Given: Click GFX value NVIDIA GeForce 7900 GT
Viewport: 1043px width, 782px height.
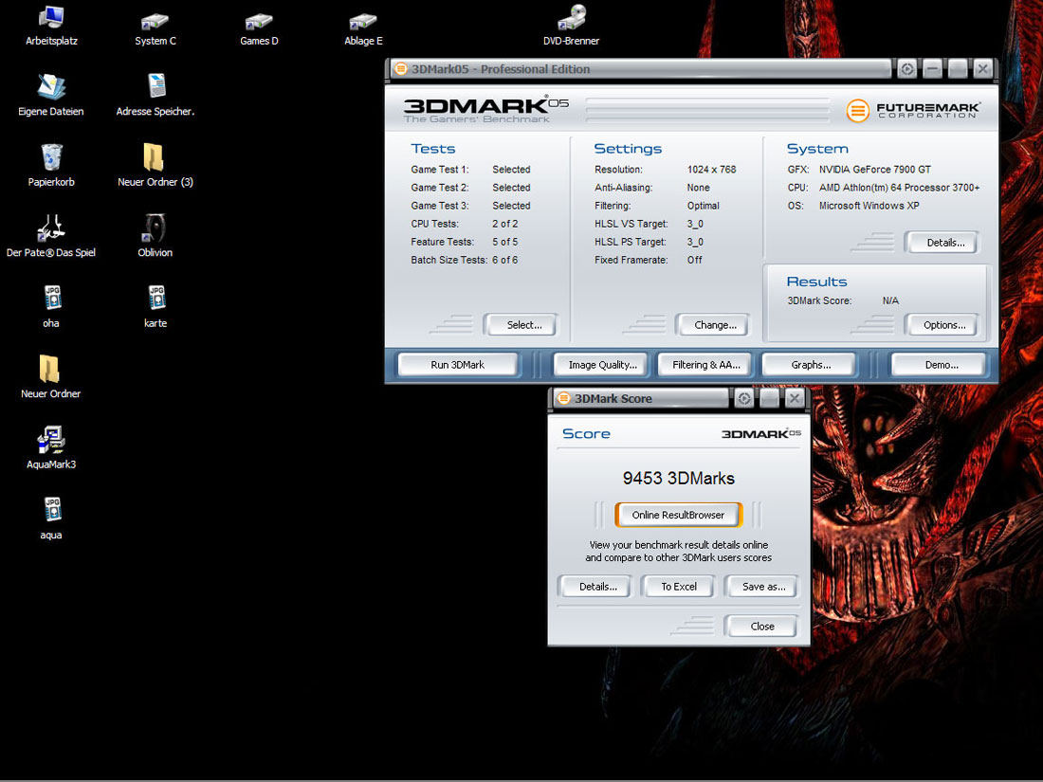Looking at the screenshot, I should [x=874, y=170].
